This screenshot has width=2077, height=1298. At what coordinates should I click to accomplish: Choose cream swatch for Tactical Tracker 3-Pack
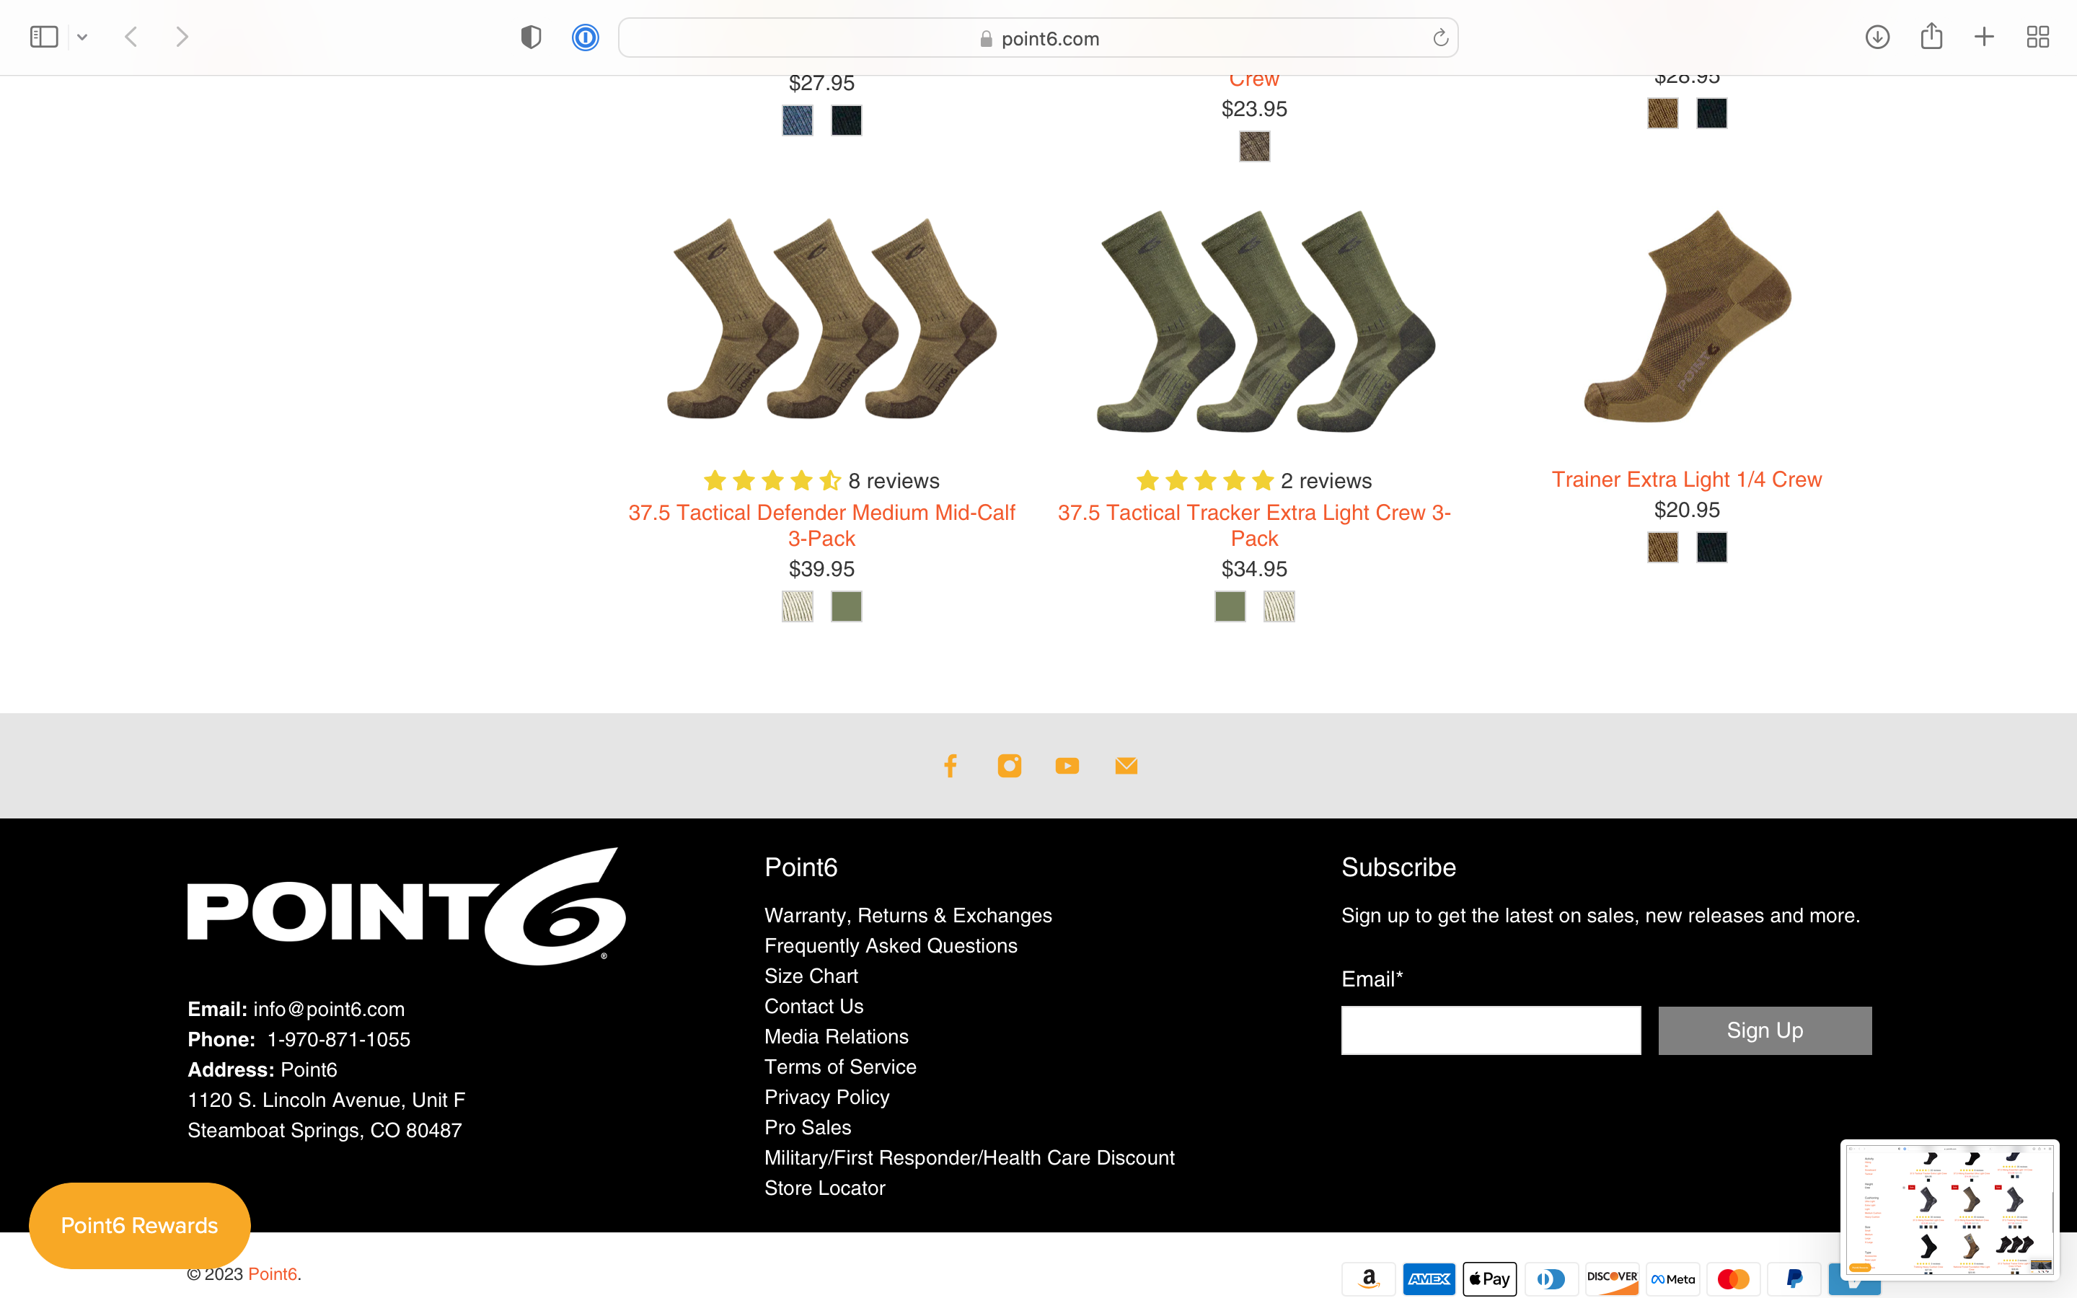[x=1279, y=606]
